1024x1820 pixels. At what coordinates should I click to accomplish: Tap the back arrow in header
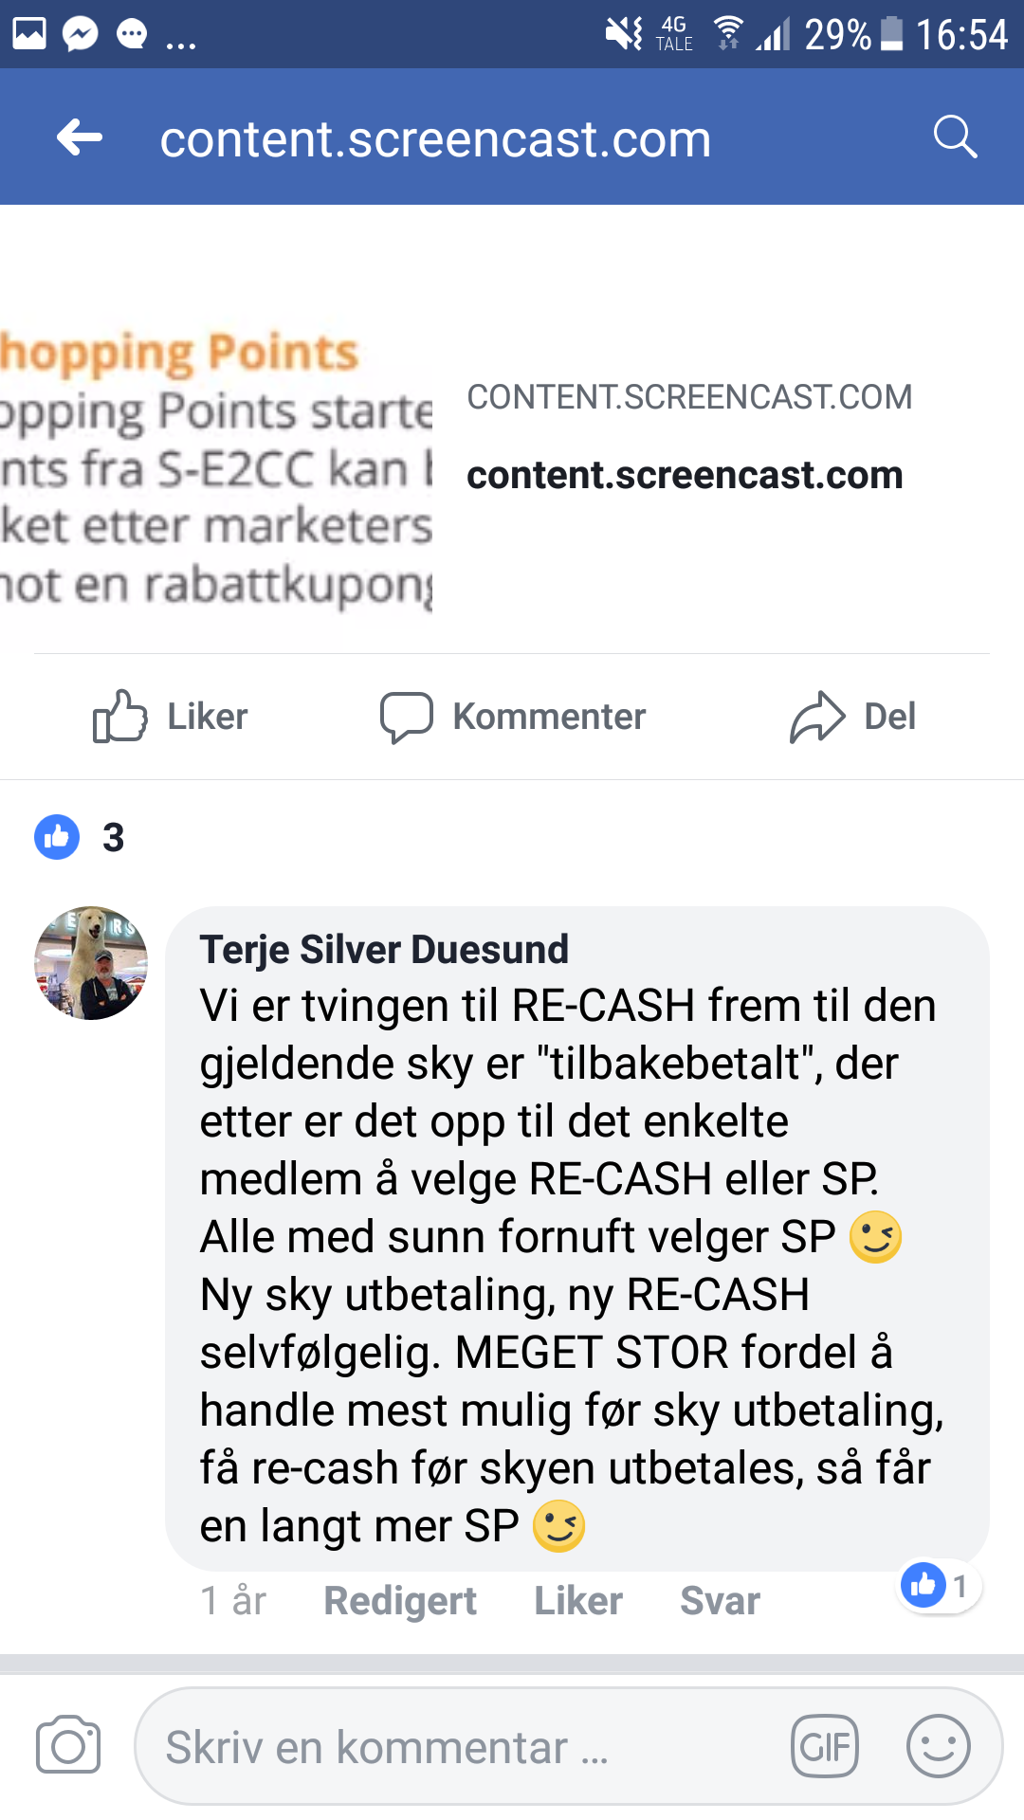(x=80, y=138)
